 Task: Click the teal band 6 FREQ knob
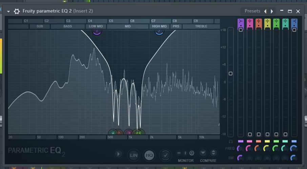tap(285, 149)
